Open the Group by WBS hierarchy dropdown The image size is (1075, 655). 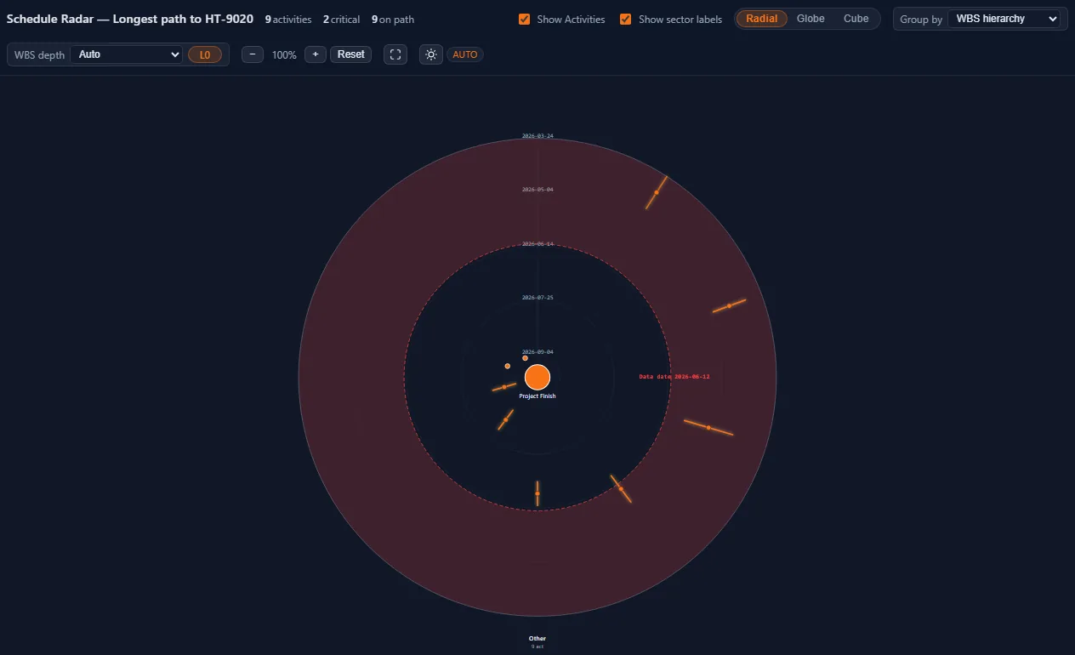coord(1004,19)
